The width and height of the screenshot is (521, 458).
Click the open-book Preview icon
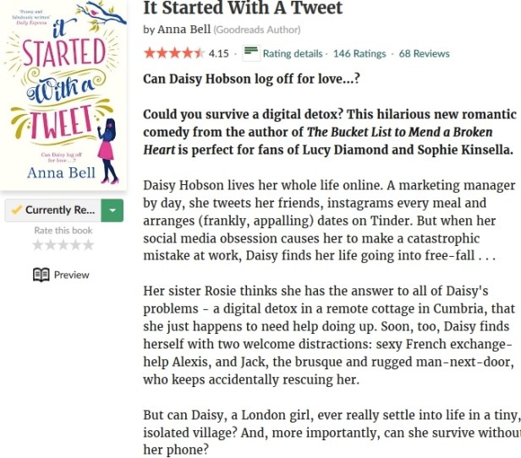pos(41,275)
